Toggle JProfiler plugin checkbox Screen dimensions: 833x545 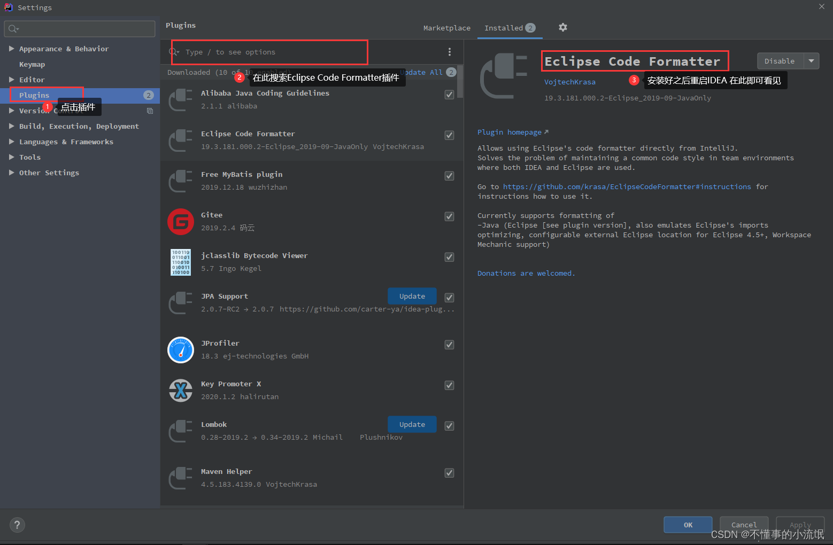[449, 345]
